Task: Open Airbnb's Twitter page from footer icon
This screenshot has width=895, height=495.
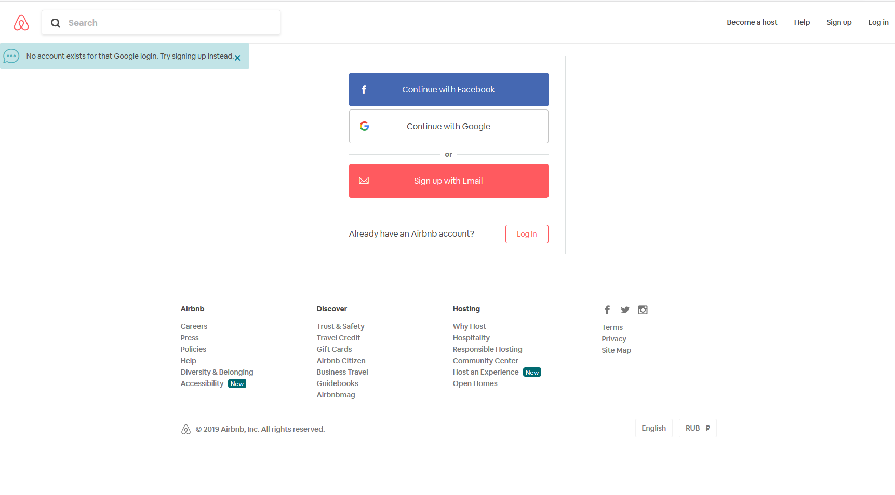Action: 625,310
